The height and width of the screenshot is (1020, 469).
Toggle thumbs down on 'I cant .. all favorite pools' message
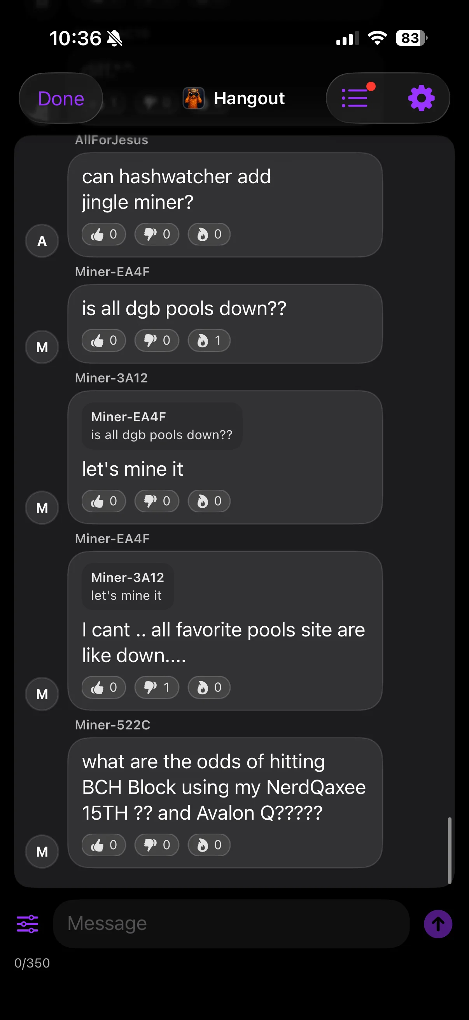[157, 687]
